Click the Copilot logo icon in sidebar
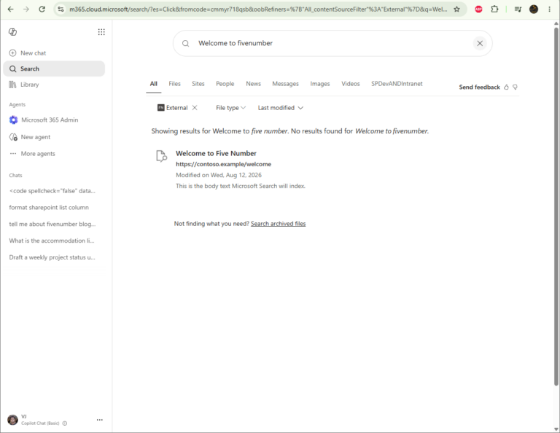 pyautogui.click(x=13, y=32)
